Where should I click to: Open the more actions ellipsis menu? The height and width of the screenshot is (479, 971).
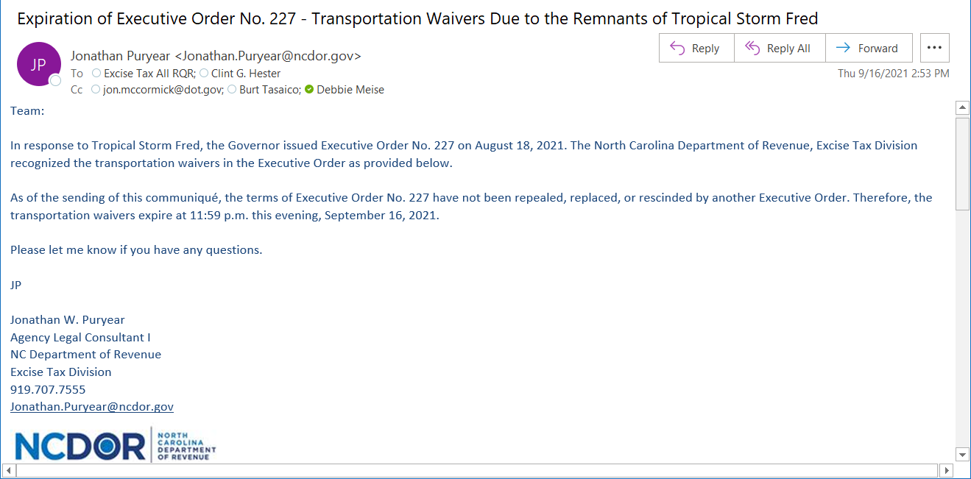pos(934,48)
